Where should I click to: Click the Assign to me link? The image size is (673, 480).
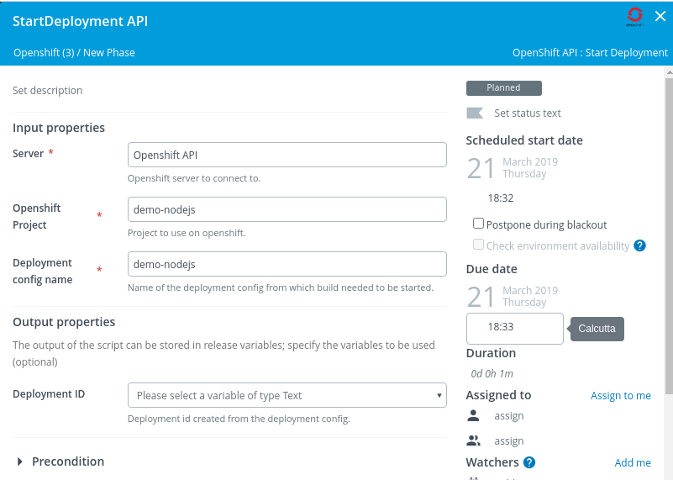pyautogui.click(x=620, y=395)
